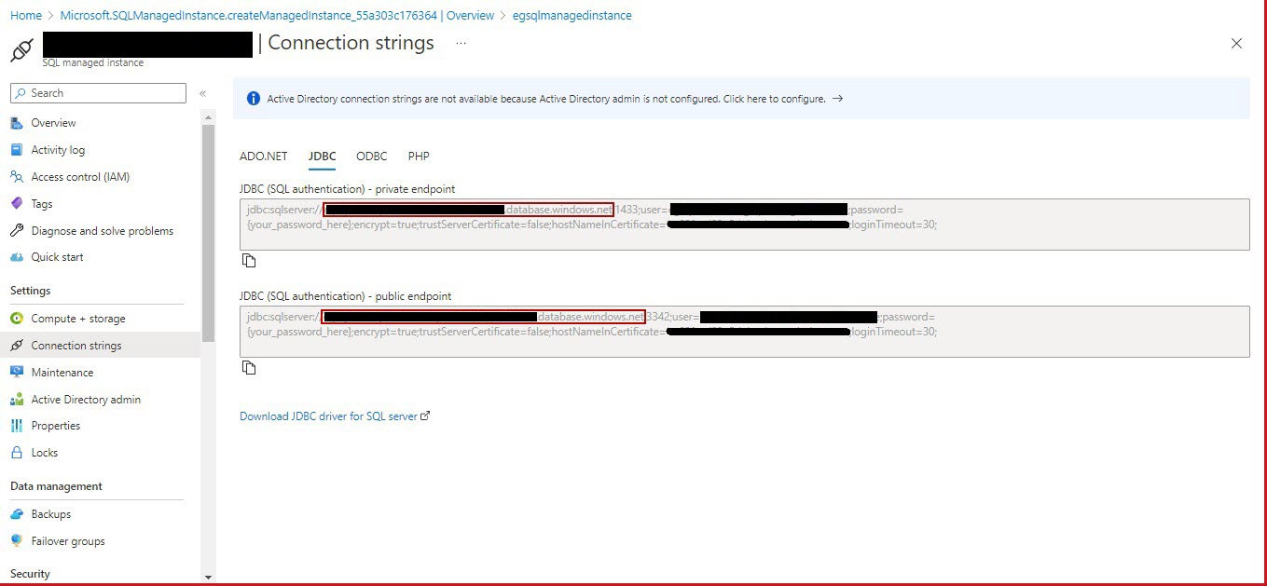Viewport: 1267px width, 586px height.
Task: Open the Quick start cloud icon
Action: [x=16, y=257]
